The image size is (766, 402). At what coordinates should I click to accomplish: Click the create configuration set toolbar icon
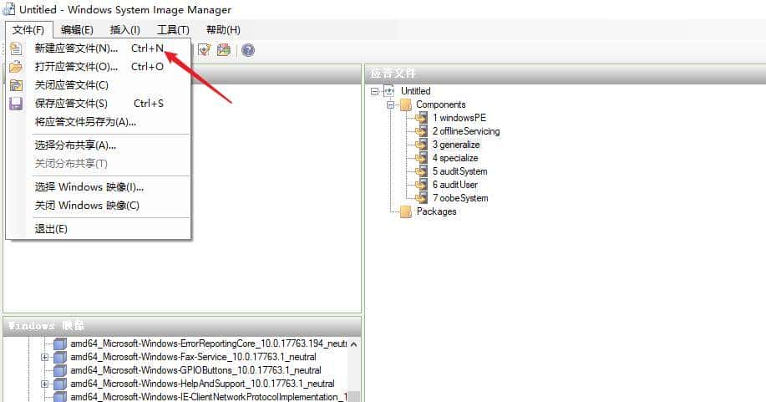click(224, 49)
